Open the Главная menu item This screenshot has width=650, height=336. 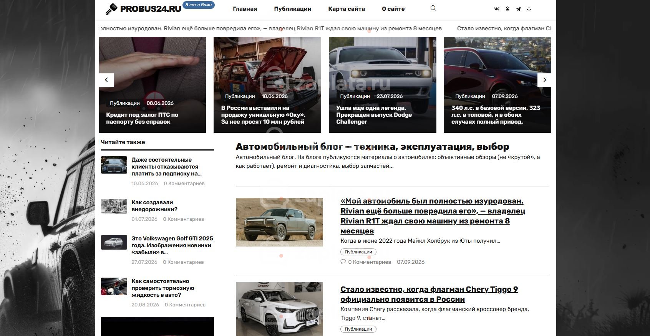245,9
